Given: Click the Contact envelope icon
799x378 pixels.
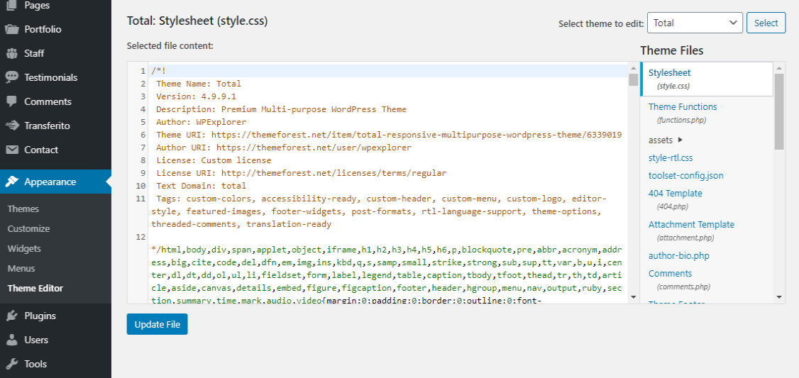Looking at the screenshot, I should (x=12, y=150).
